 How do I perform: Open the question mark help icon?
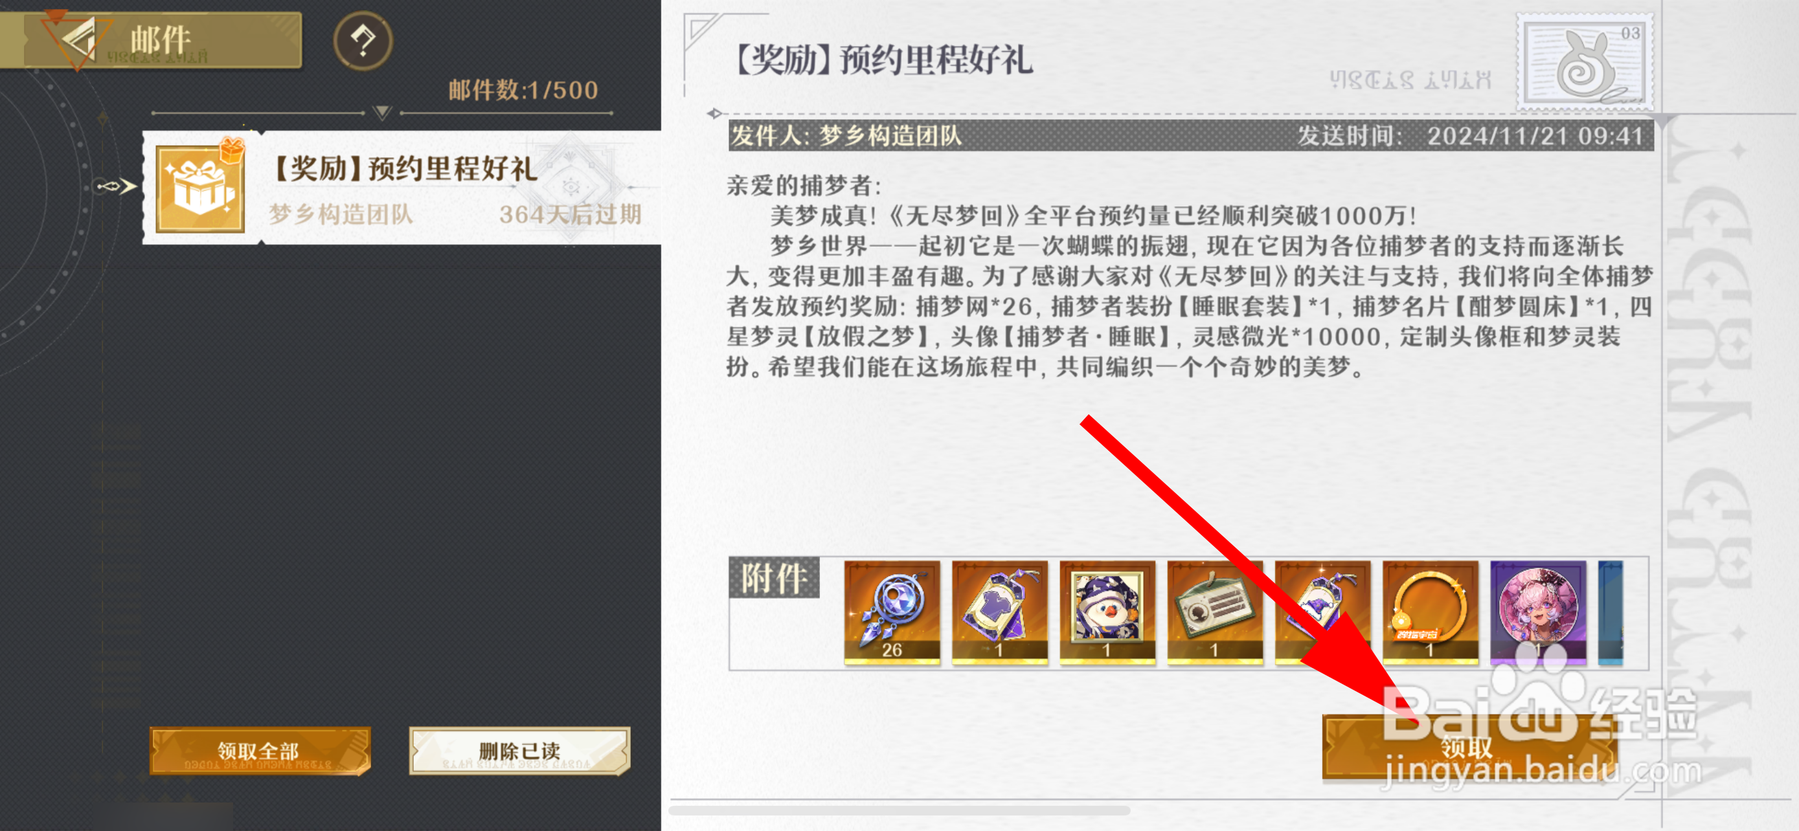point(363,41)
